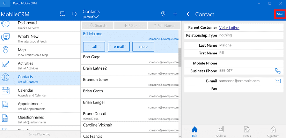Go back using the Contact chevron
Screen dimensions: 286x138
pos(188,14)
